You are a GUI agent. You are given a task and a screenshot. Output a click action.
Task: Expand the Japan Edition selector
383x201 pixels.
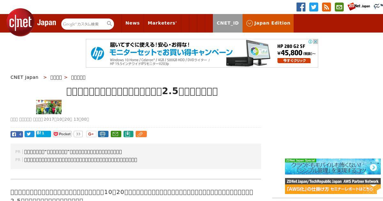tap(268, 23)
